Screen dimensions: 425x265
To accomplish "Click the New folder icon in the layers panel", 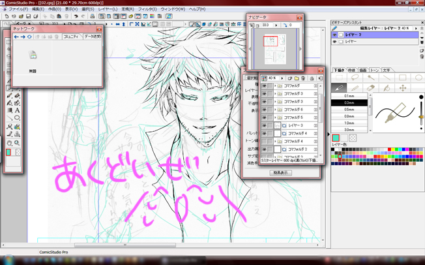I will (x=297, y=78).
